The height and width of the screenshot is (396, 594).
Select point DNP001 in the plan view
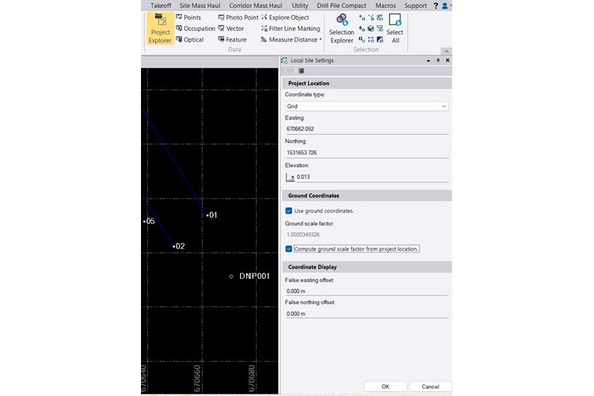pyautogui.click(x=231, y=276)
